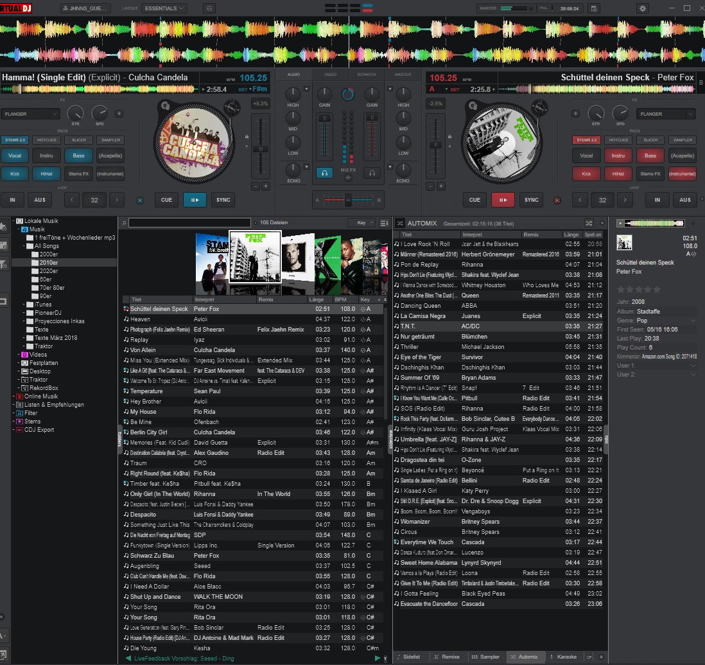Click the box icon right of ESSENTIALS layout
Image resolution: width=705 pixels, height=665 pixels.
[209, 8]
